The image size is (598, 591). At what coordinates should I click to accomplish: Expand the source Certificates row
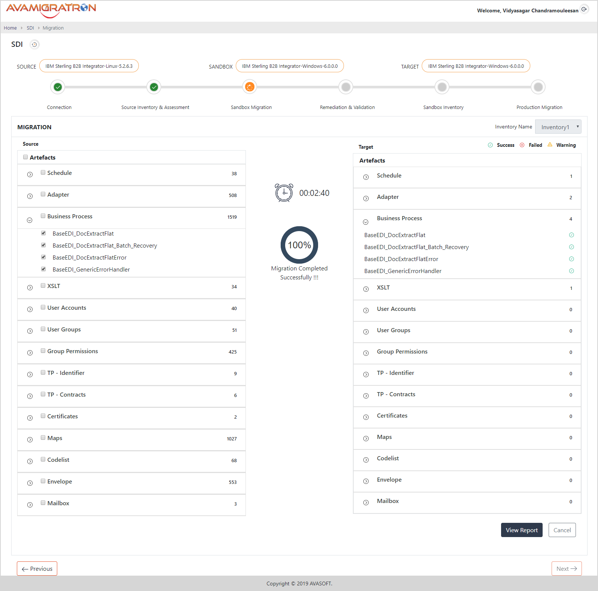30,418
